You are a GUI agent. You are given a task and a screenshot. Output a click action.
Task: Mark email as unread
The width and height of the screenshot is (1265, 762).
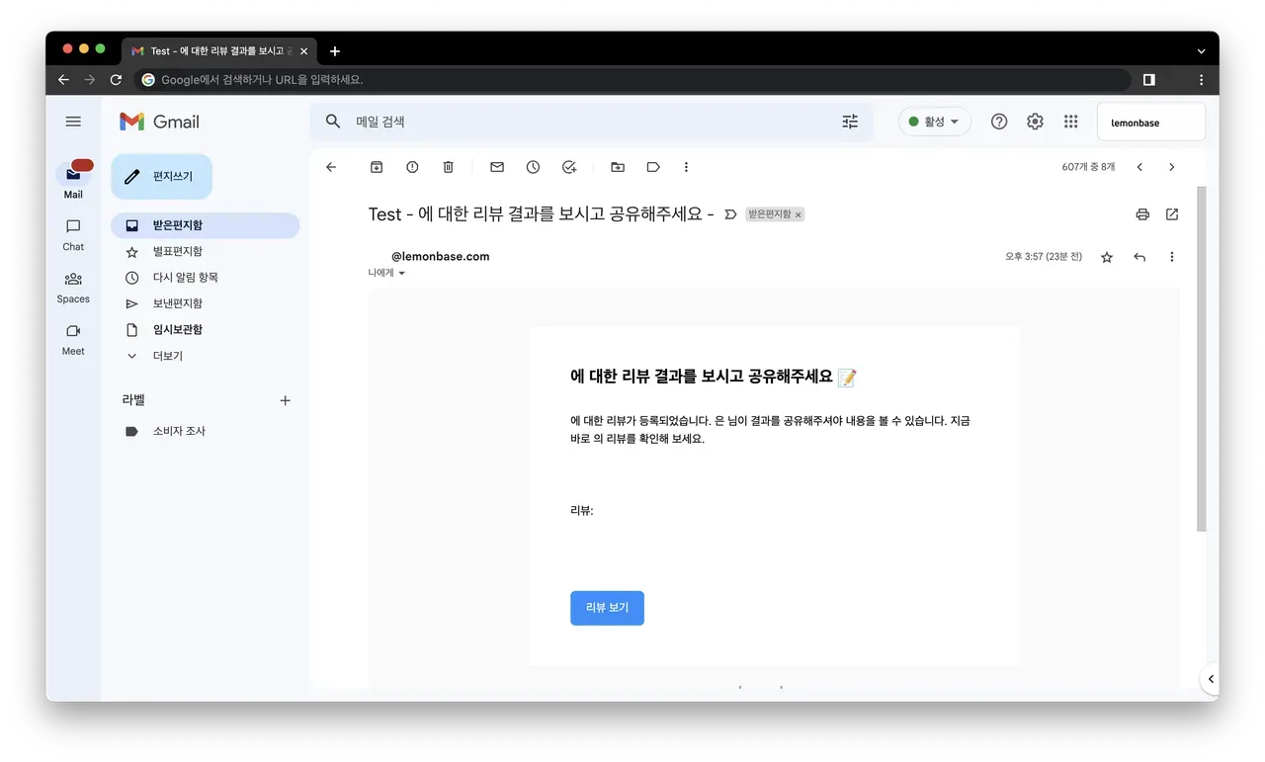click(x=497, y=167)
